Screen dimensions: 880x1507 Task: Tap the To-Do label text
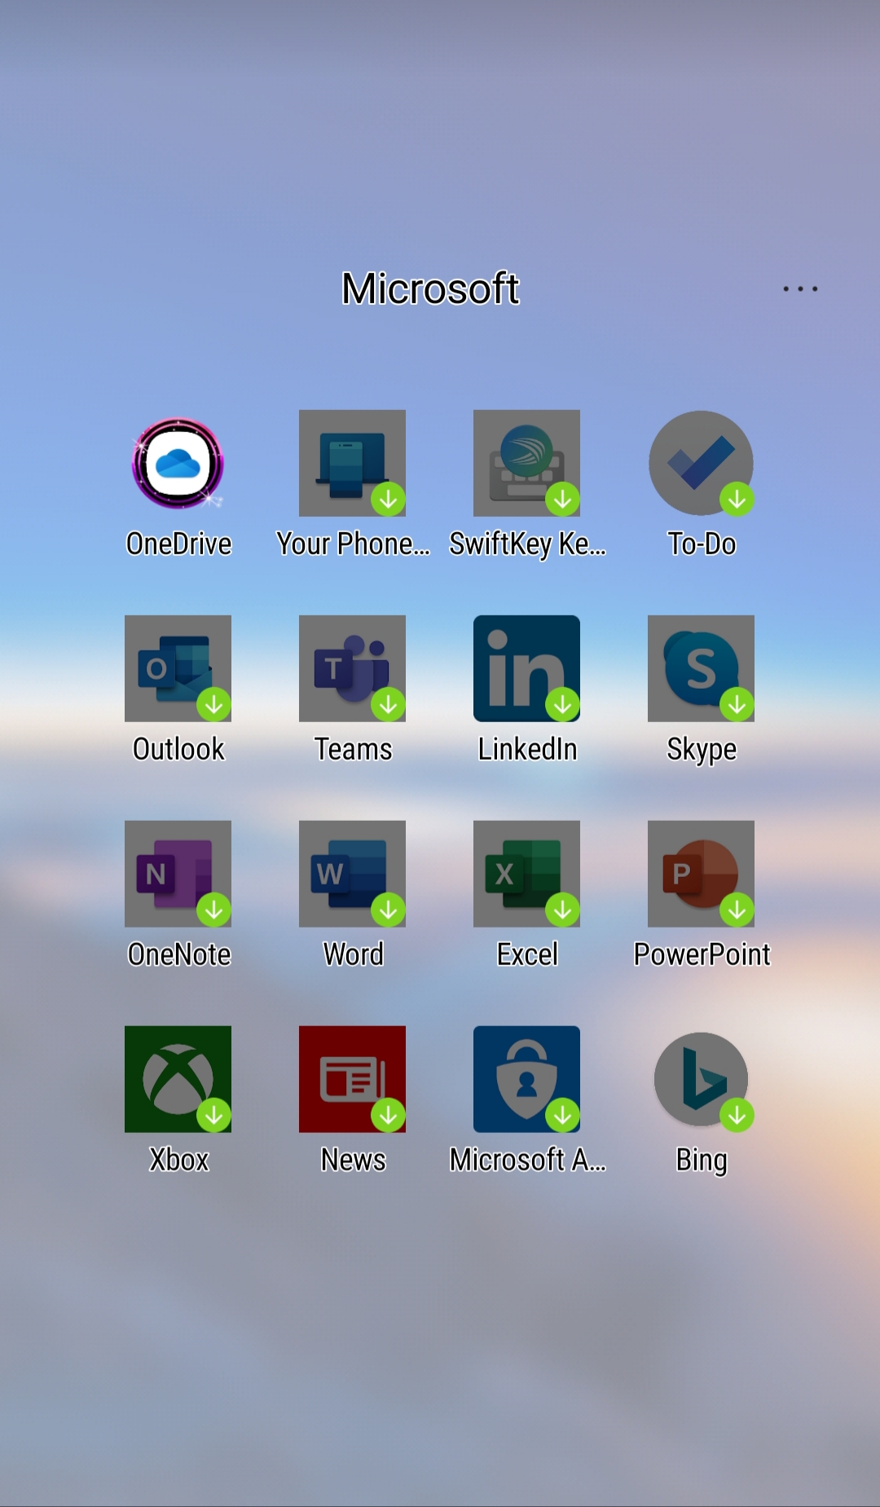pyautogui.click(x=702, y=544)
